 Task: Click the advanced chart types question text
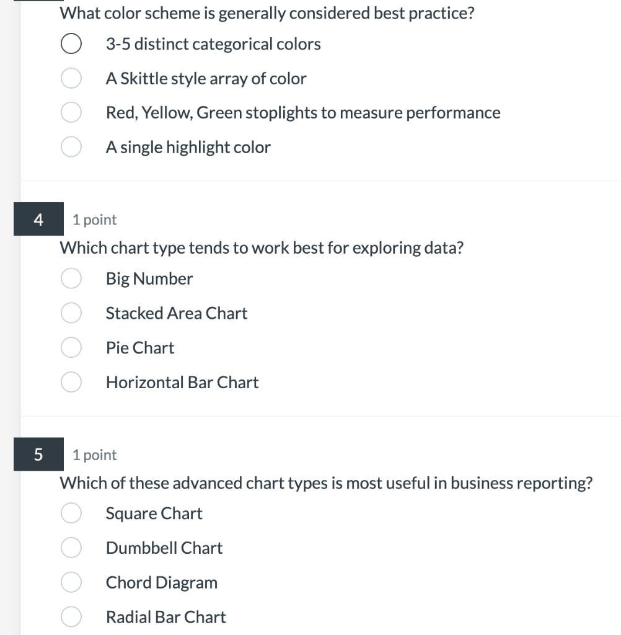(325, 482)
